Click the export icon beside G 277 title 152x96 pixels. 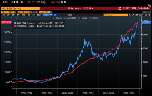pos(120,9)
